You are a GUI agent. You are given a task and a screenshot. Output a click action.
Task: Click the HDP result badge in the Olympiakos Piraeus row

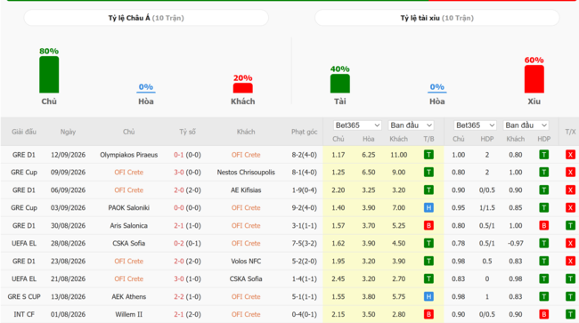point(543,155)
